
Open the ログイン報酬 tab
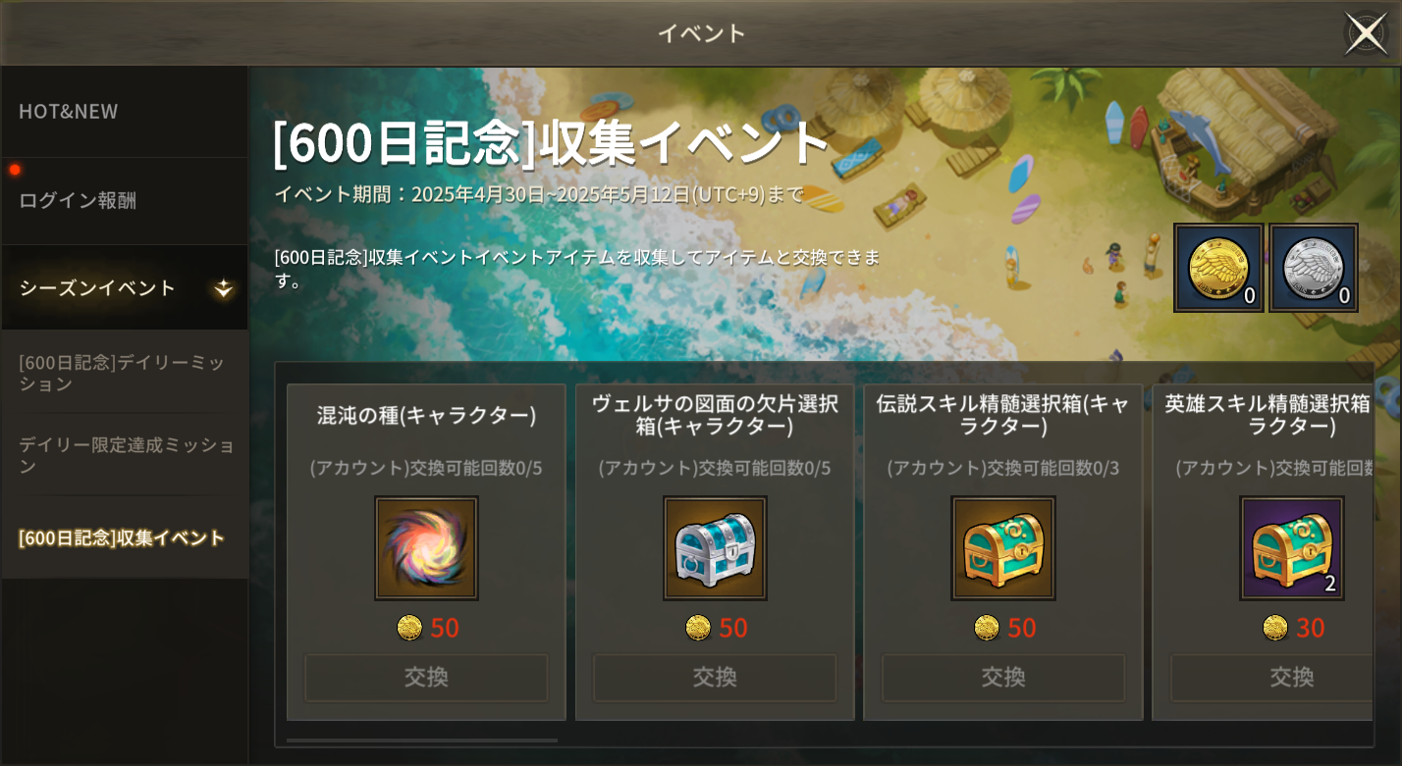(x=125, y=201)
